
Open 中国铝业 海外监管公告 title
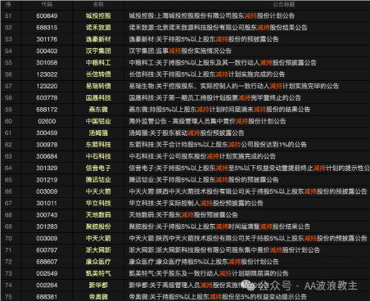207,121
